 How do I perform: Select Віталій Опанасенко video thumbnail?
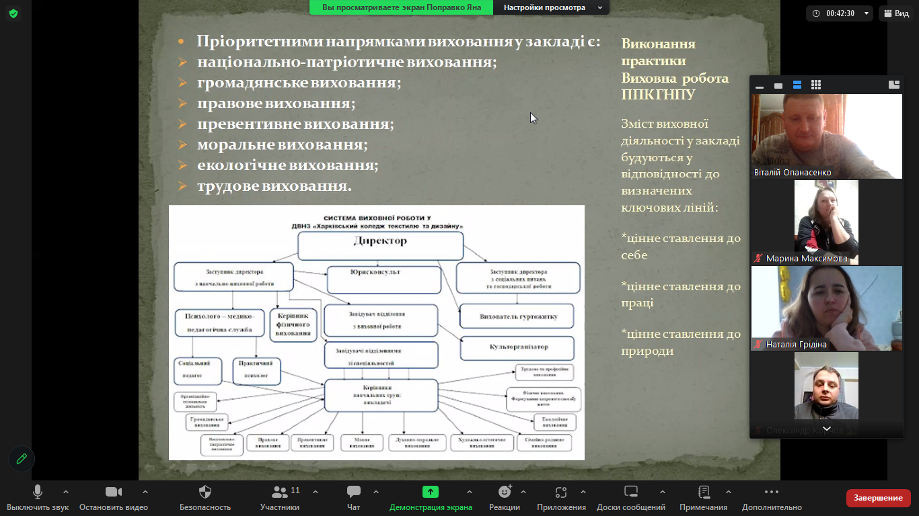pos(826,136)
